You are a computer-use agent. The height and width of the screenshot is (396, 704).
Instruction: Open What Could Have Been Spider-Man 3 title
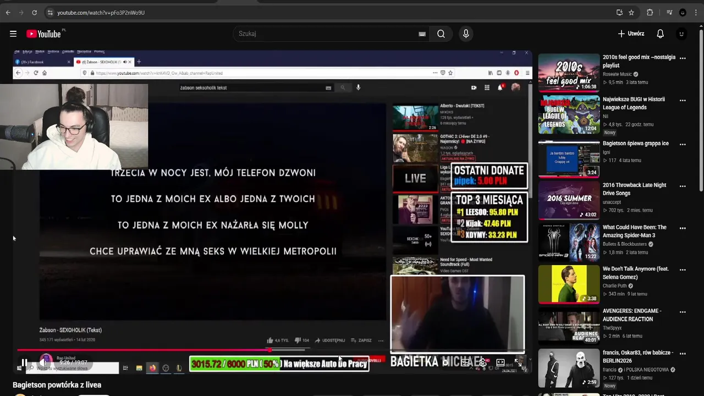(634, 231)
